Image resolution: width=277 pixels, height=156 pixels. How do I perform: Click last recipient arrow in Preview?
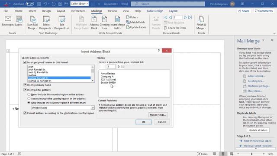pyautogui.click(x=122, y=67)
